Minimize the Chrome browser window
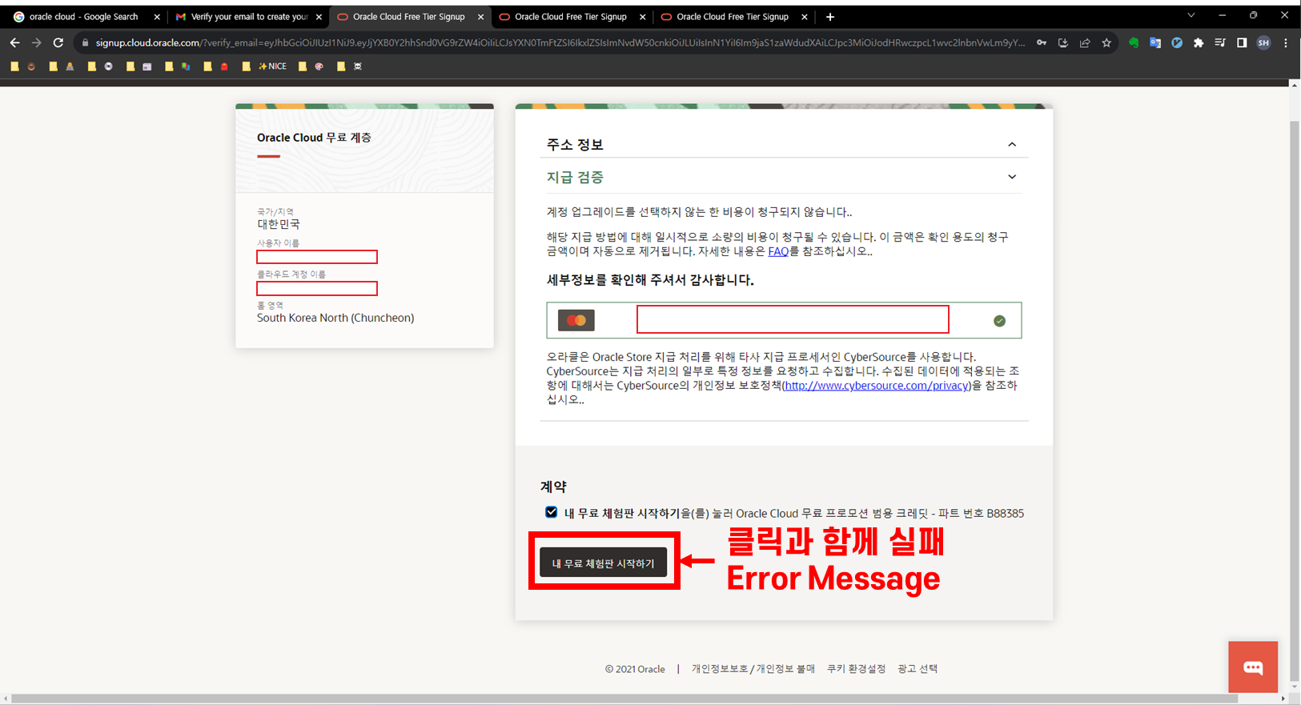 1222,15
